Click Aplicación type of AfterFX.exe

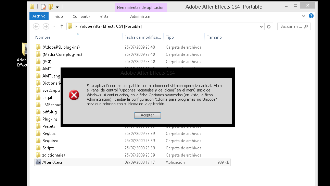pyautogui.click(x=175, y=162)
